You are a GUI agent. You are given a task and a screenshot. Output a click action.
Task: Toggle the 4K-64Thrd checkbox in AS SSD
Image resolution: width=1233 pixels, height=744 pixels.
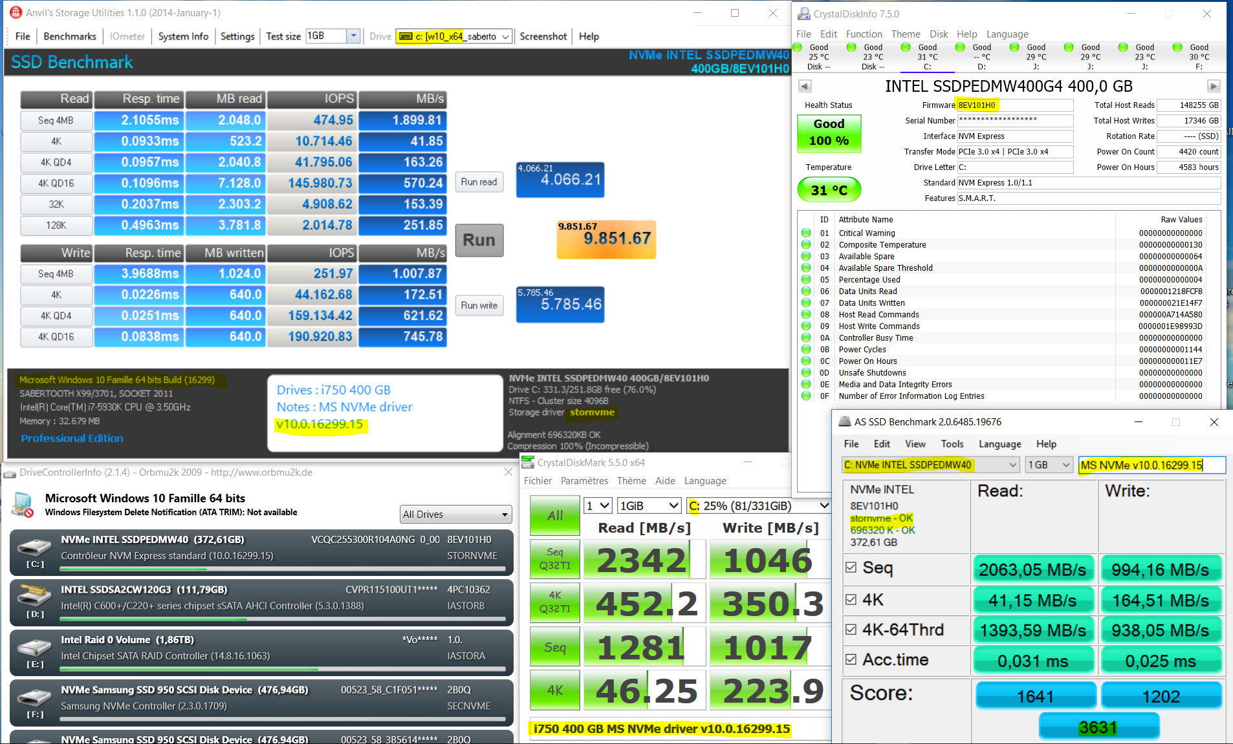tap(851, 629)
